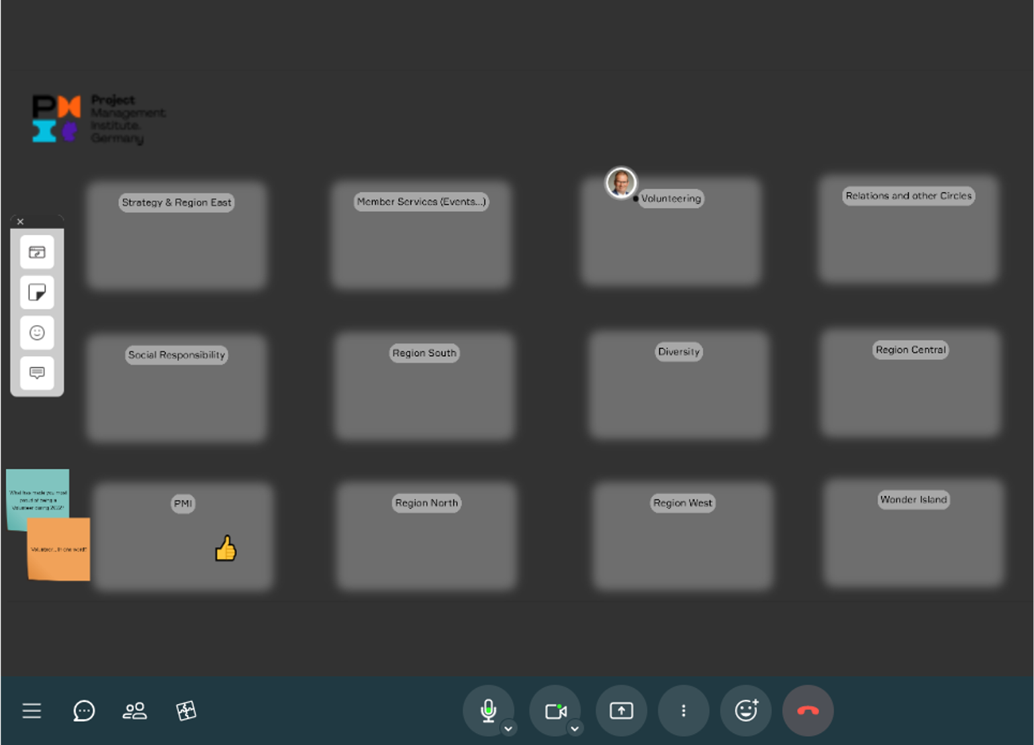Toggle the camera on or off

tap(555, 711)
